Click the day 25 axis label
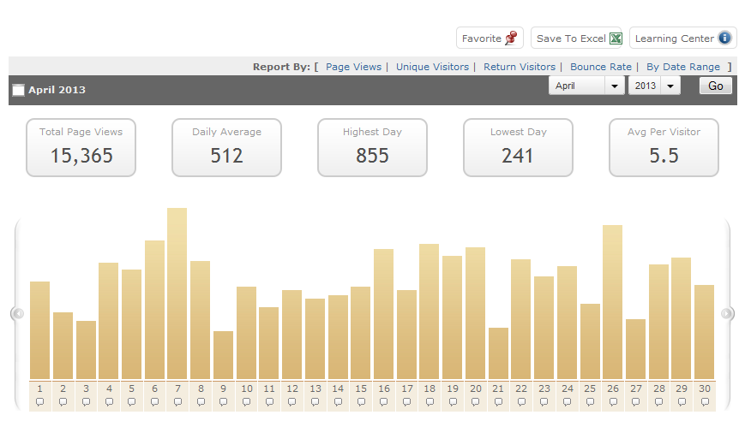This screenshot has height=421, width=745. pos(590,388)
